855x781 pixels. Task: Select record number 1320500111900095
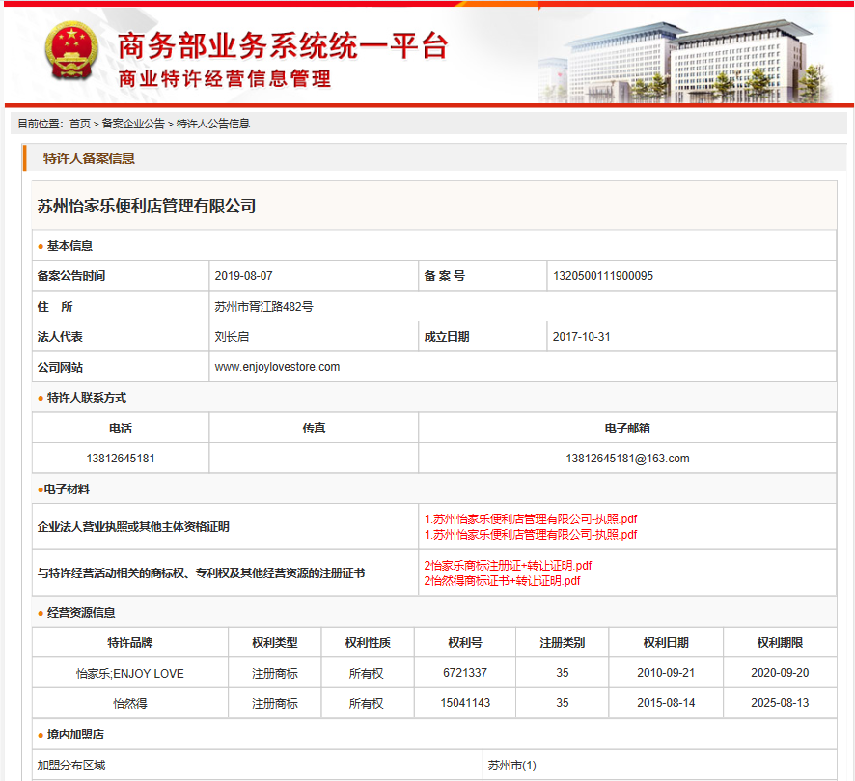pyautogui.click(x=603, y=276)
